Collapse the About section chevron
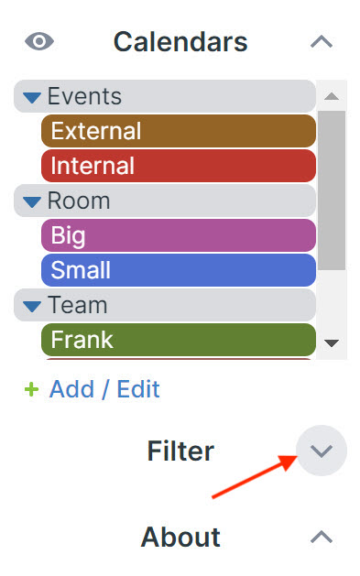 [322, 537]
